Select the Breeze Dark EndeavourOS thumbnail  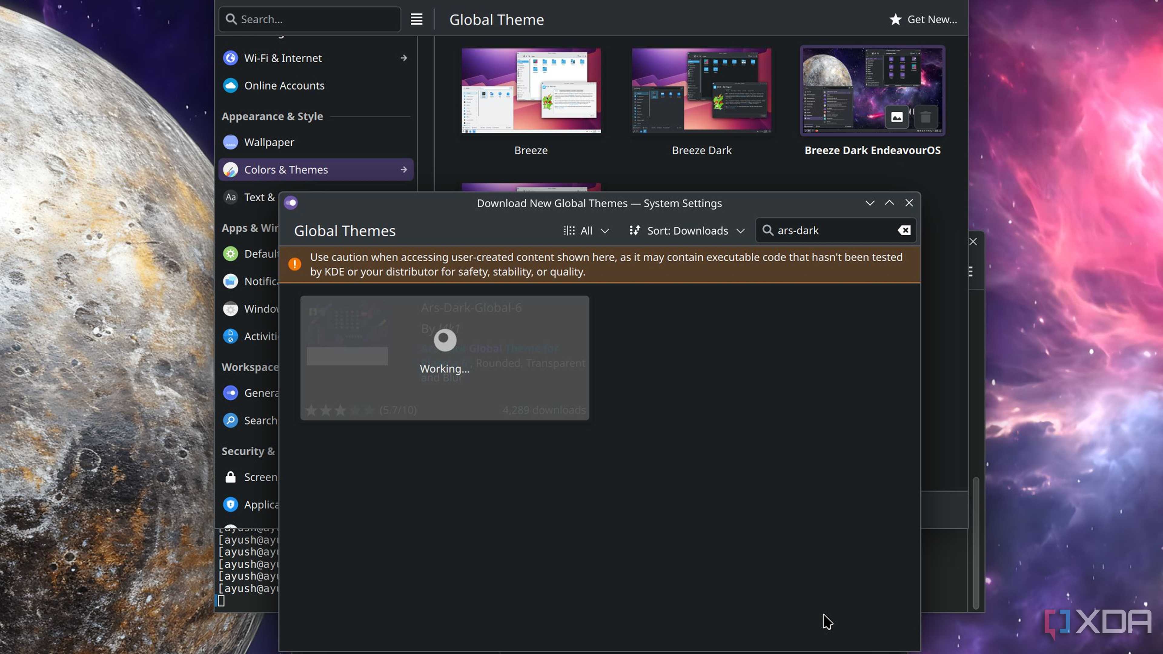872,91
